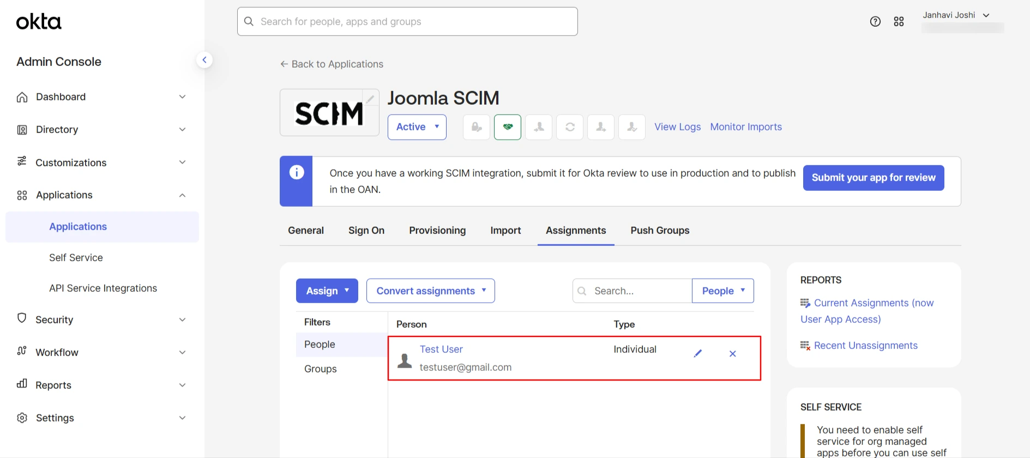Click the Workflow icon in sidebar
The width and height of the screenshot is (1030, 458).
[22, 351]
